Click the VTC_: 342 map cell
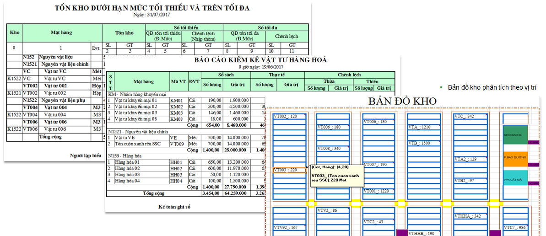The height and width of the screenshot is (236, 546). 470,116
